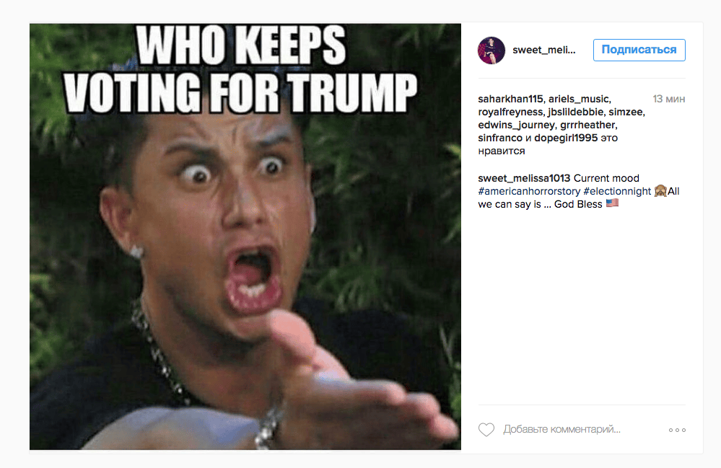Open simzee liker profile
This screenshot has height=468, width=721.
(625, 112)
